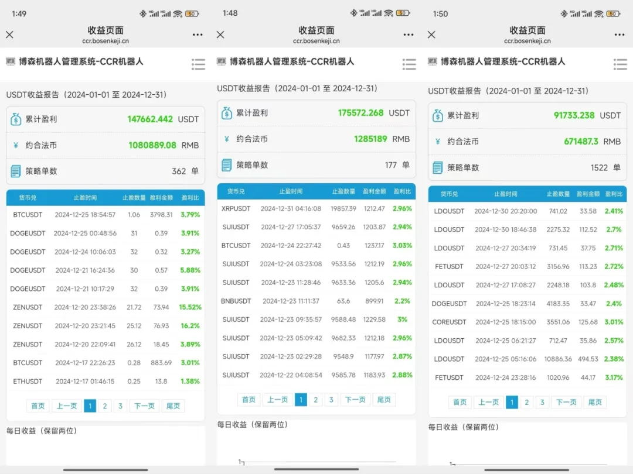633x474 pixels.
Task: Click money bag icon beside 147662.442 USDT
Action: coord(16,119)
